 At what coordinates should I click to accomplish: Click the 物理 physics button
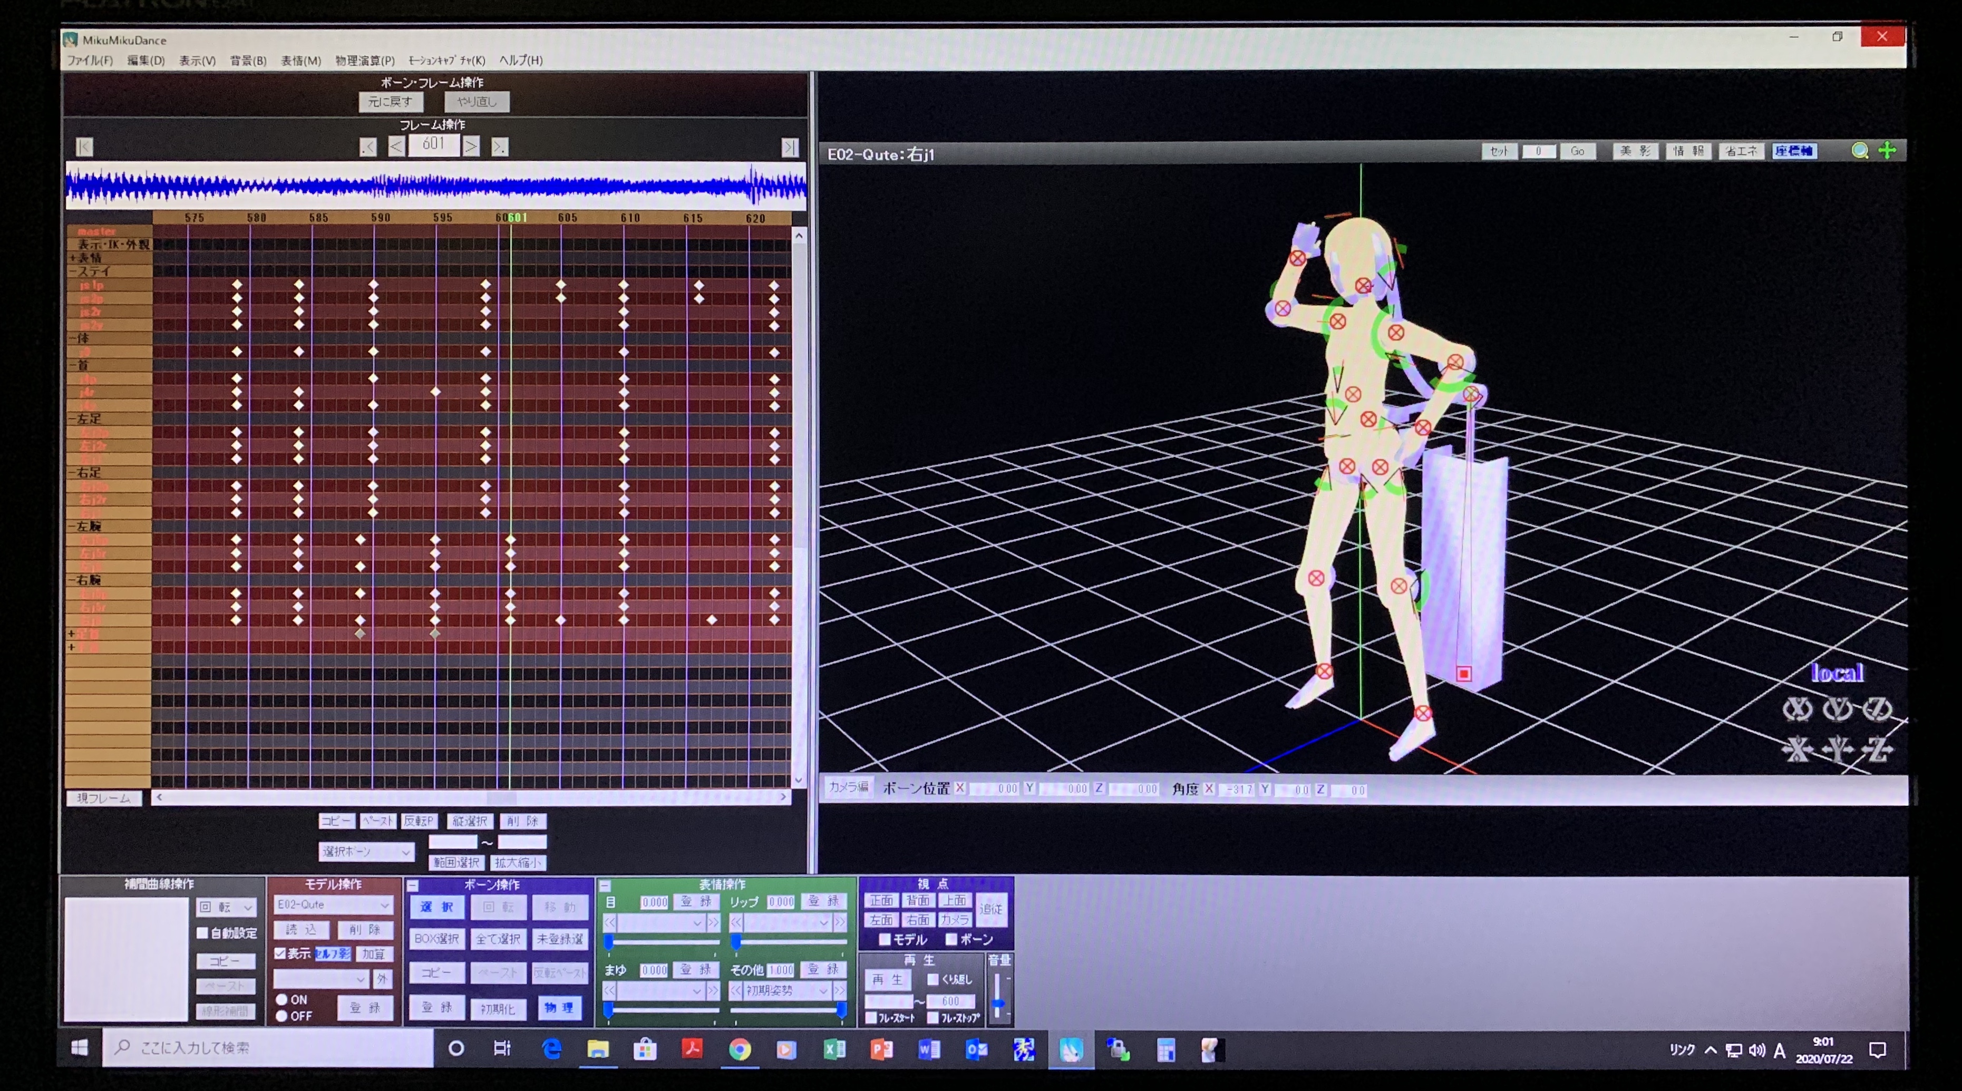[559, 1007]
